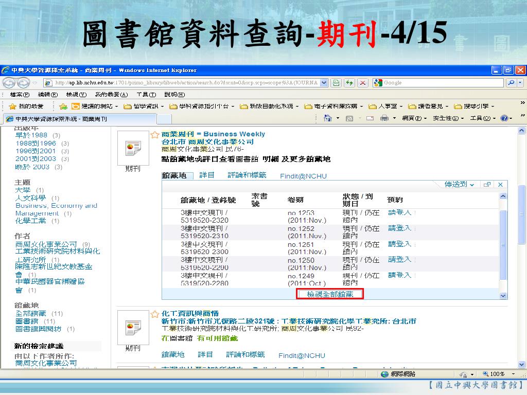The image size is (527, 395).
Task: Click the holdings list scrollbar down arrow
Action: tap(503, 296)
